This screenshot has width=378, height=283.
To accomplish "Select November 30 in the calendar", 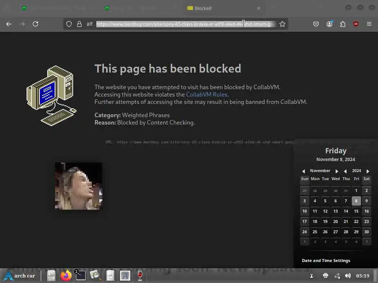I will 367,232.
